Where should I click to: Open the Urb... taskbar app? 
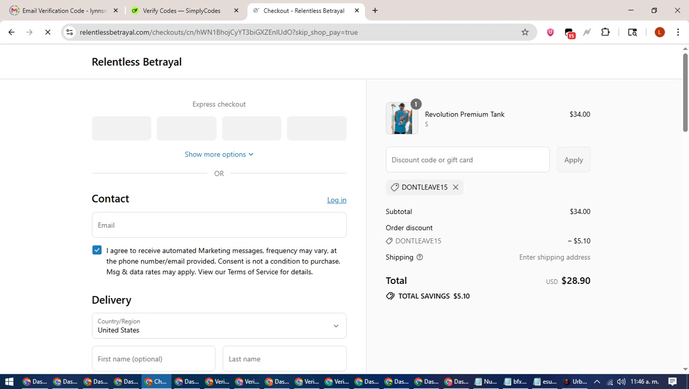coord(575,382)
